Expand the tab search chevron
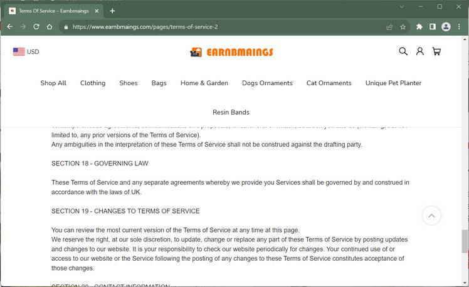The image size is (469, 287). coord(402,6)
